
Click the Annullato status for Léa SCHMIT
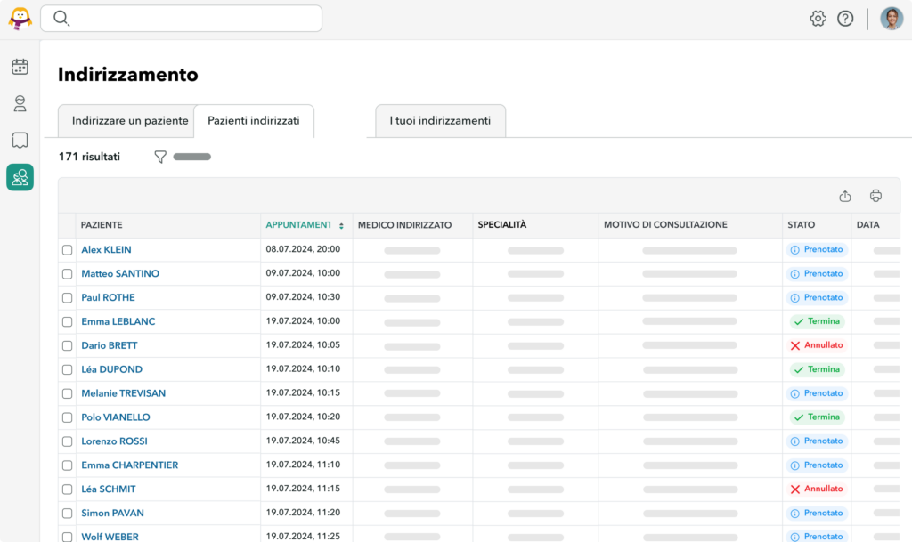click(x=817, y=489)
